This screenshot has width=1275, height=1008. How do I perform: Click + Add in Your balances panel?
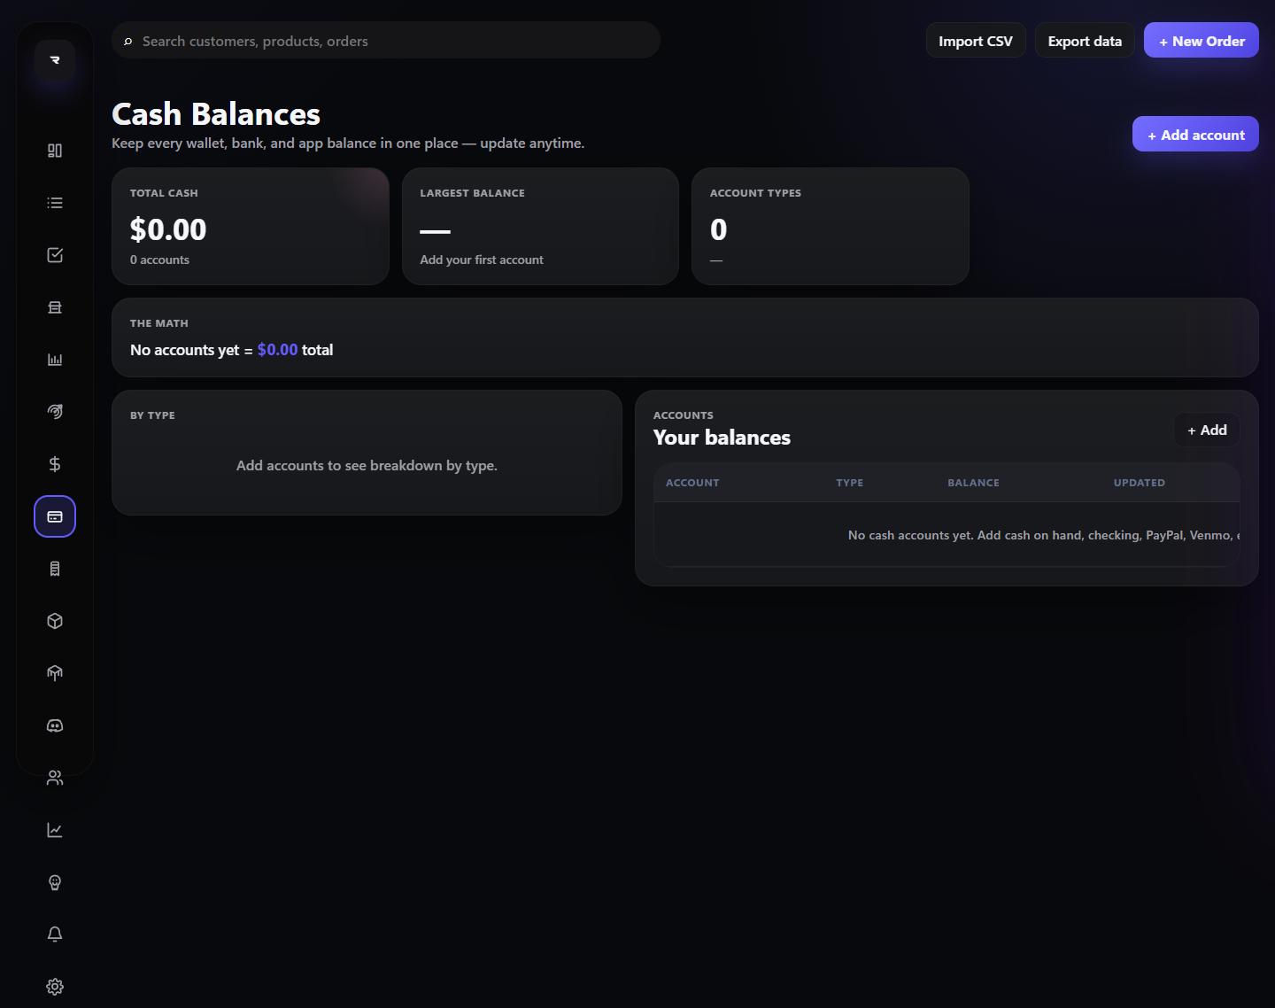pyautogui.click(x=1207, y=430)
